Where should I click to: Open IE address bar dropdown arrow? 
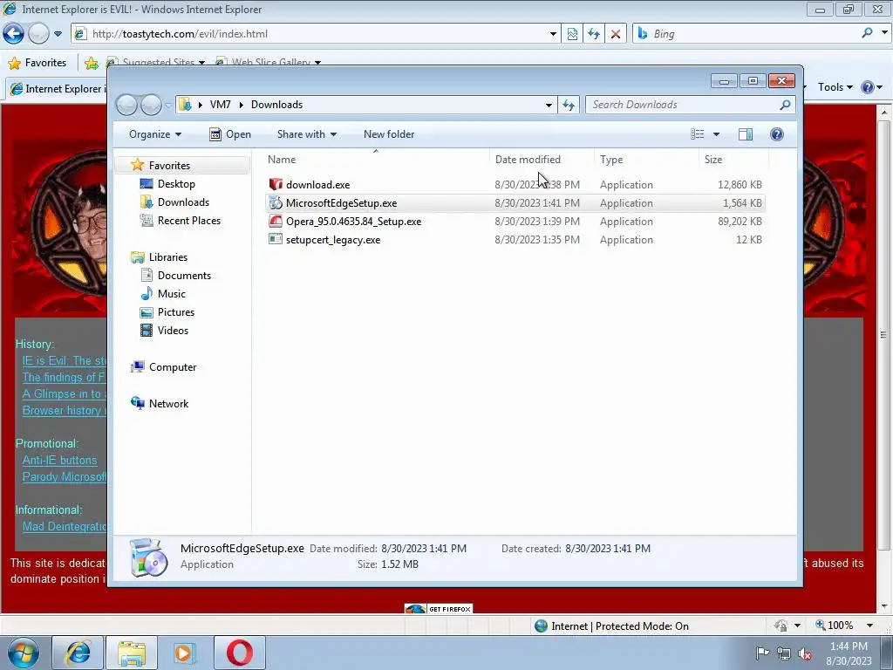pos(553,34)
